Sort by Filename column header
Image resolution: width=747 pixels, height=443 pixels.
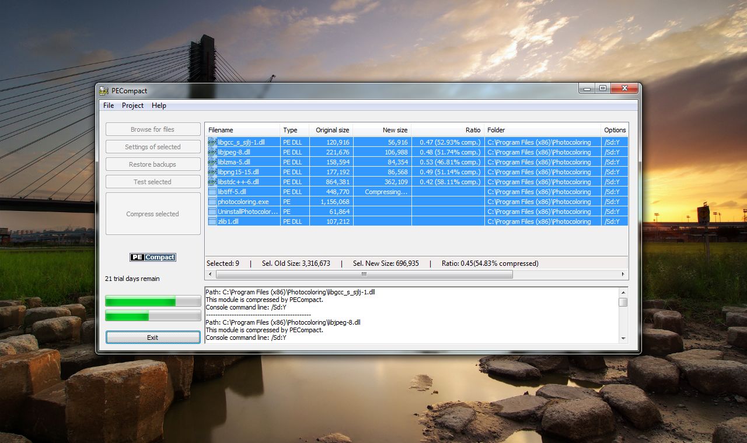point(242,130)
